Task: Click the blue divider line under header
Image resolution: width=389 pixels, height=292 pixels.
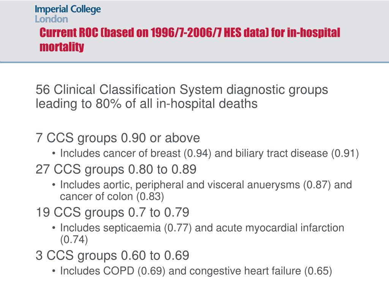Action: tap(194, 62)
